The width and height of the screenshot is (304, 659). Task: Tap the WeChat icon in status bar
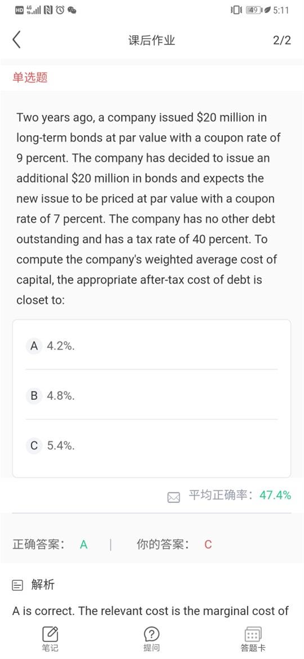72,10
